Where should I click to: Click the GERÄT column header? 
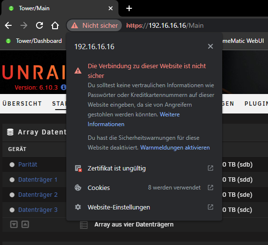[x=17, y=149]
